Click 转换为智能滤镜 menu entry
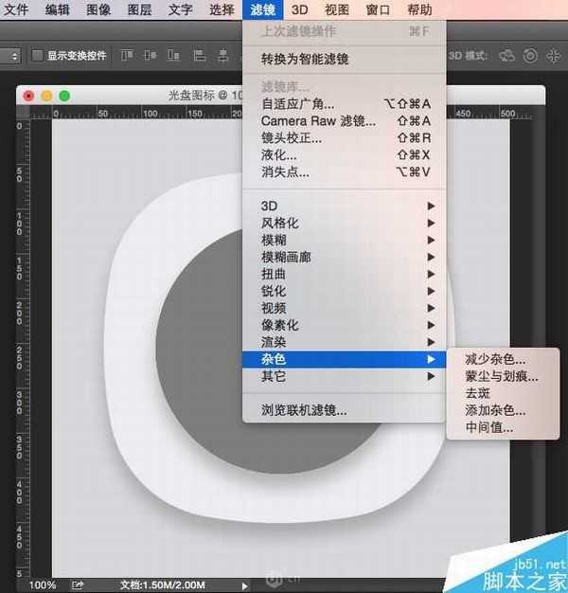This screenshot has height=593, width=568. point(305,60)
